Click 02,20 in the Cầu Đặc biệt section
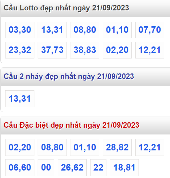This screenshot has width=170, height=178. point(20,147)
